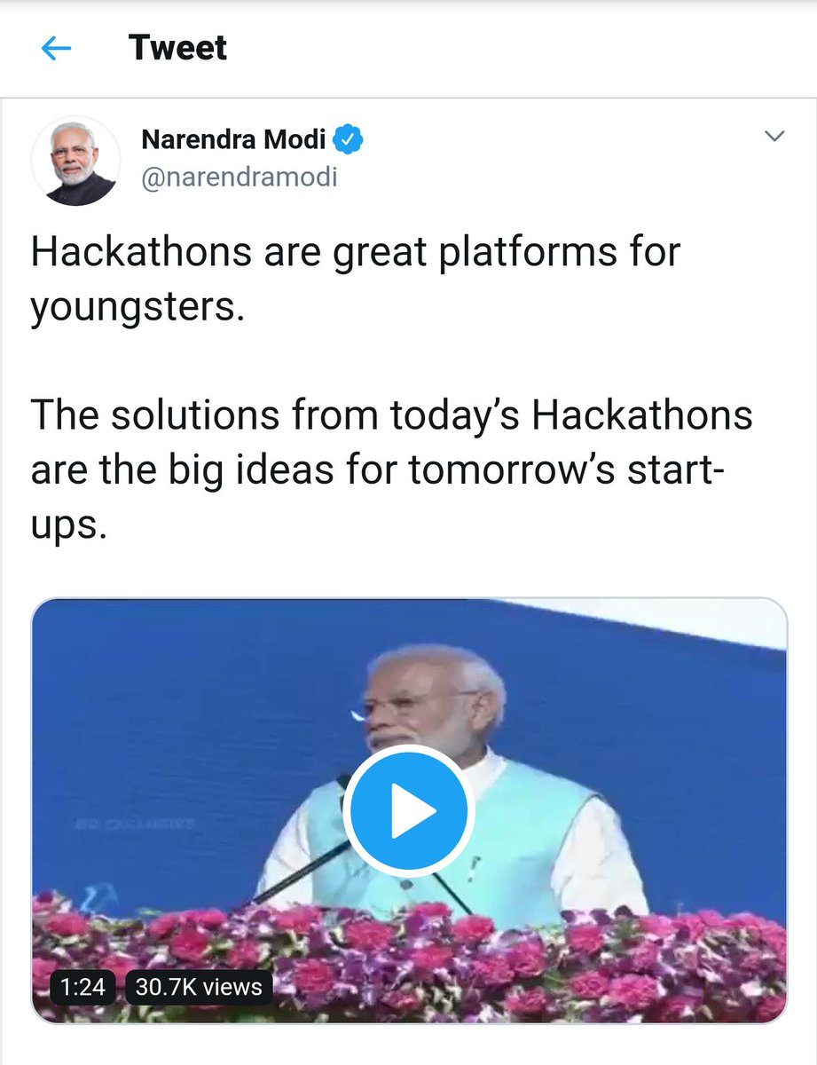
Task: Open the @narendramodi handle link
Action: (240, 177)
